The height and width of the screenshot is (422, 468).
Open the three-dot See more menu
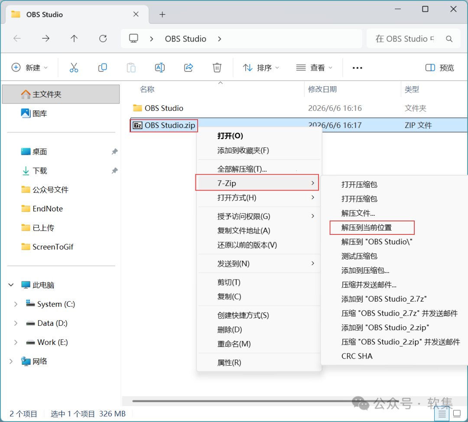coord(357,68)
